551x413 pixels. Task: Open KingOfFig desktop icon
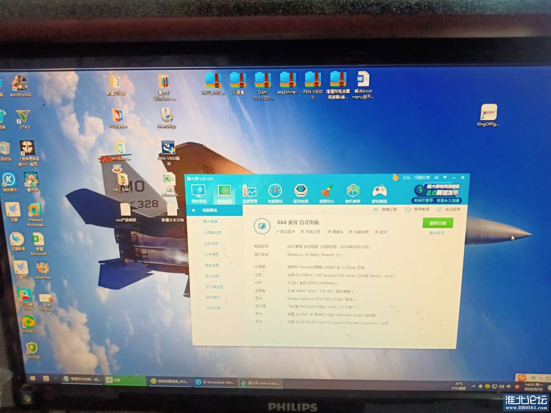point(489,115)
